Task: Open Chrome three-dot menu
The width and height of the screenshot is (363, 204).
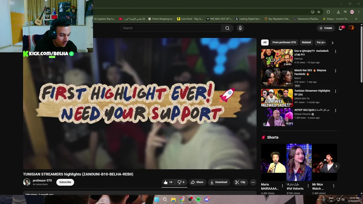Action: tap(359, 12)
